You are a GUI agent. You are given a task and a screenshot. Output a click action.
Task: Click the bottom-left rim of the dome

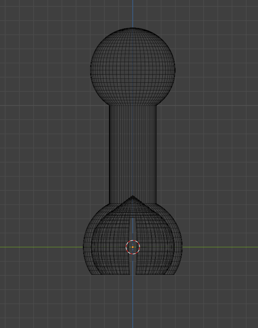(x=92, y=274)
